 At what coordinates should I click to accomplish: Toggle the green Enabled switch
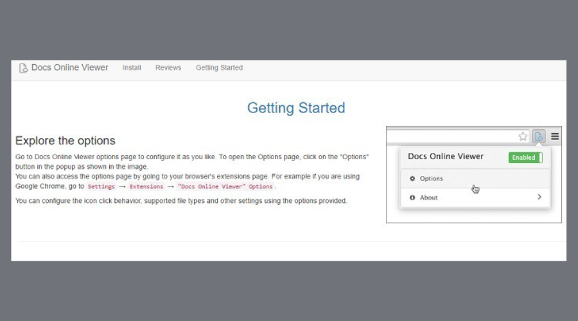point(525,157)
